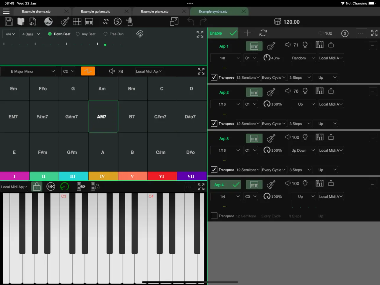This screenshot has width=380, height=285.
Task: Uncheck Arp 3 Transpose checkbox
Action: click(214, 169)
